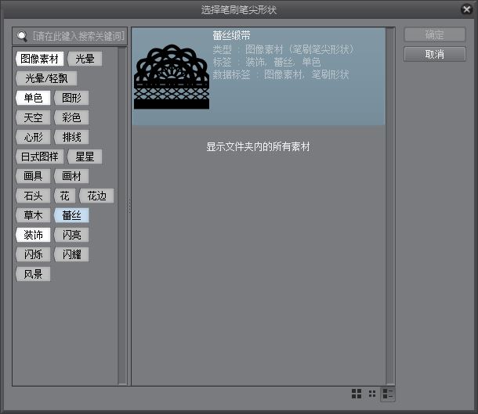
Task: Toggle the 彩色 tag filter
Action: tap(71, 117)
